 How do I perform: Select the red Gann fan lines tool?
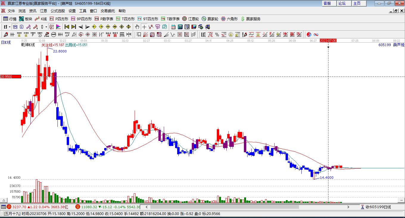pyautogui.click(x=146, y=35)
